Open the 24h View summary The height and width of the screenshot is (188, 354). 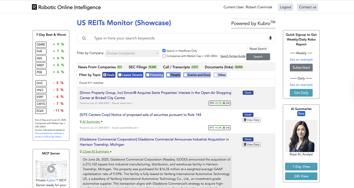click(x=301, y=176)
